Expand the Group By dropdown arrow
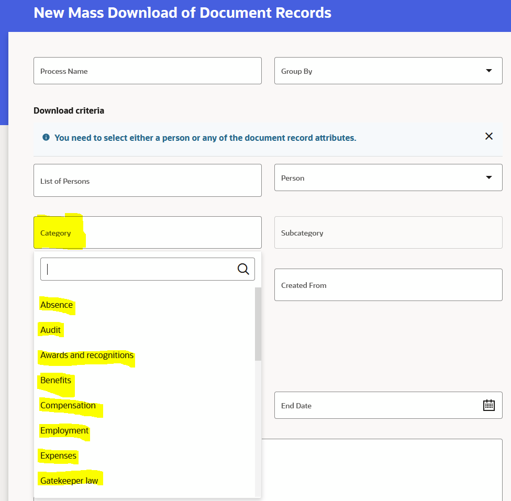The image size is (511, 501). 488,71
